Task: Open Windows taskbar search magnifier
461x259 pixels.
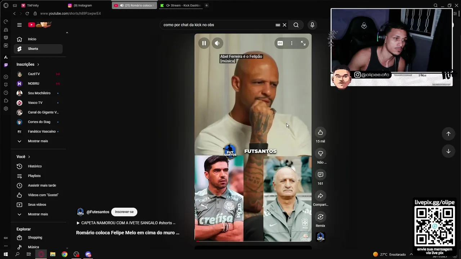Action: [x=17, y=254]
